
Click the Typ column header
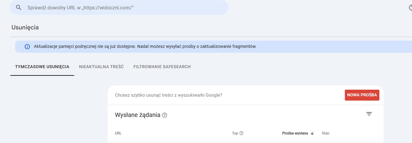(x=235, y=133)
